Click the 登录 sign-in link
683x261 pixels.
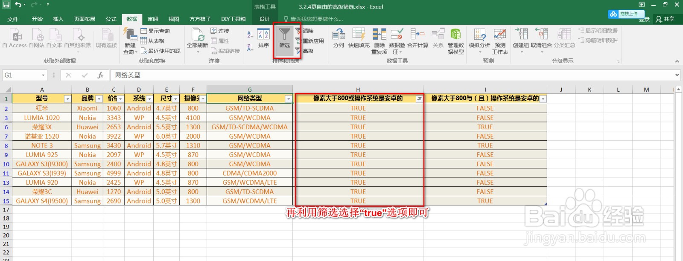(644, 19)
